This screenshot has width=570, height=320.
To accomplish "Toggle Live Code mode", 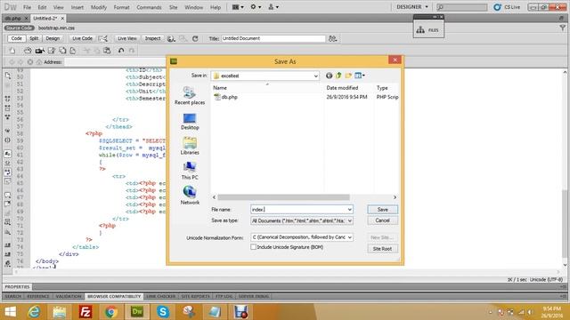I will click(82, 38).
